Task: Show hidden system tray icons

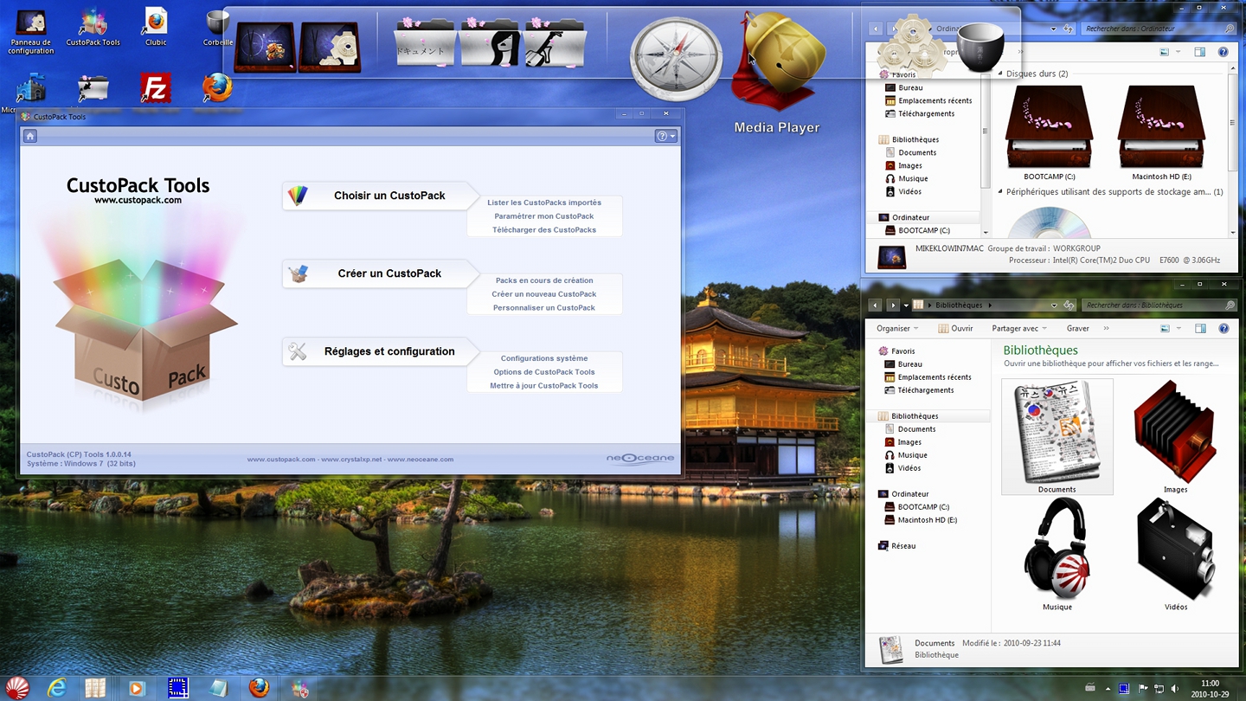Action: coord(1108,690)
